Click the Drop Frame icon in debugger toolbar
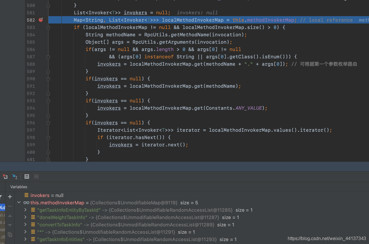Viewport: 369px width, 244px height. click(5, 177)
